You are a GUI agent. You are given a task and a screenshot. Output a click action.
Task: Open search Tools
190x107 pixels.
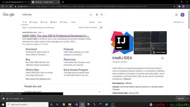click(x=99, y=22)
